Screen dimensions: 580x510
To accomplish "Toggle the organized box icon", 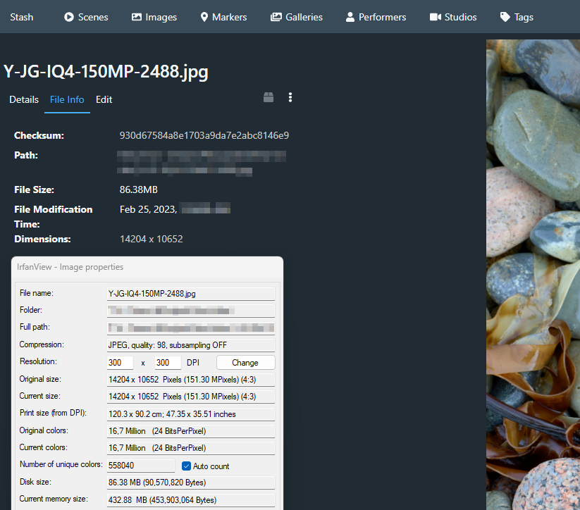I will [269, 97].
